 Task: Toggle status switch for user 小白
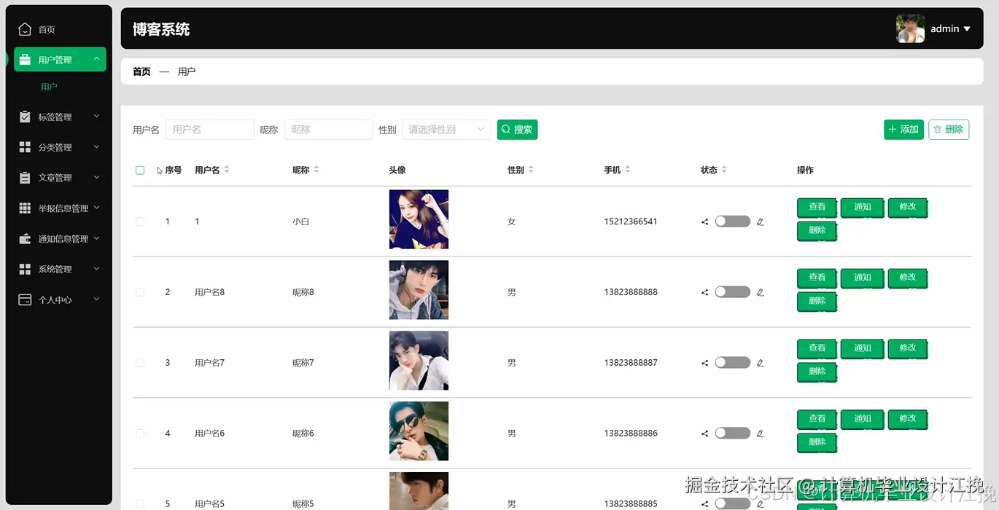[732, 221]
